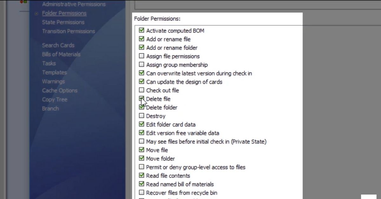Toggle the Delete file checkbox
This screenshot has height=199, width=381.
(x=142, y=99)
